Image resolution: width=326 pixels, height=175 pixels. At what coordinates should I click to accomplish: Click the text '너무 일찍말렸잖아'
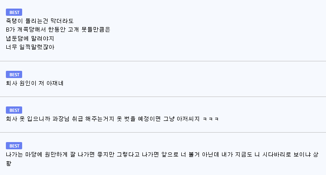click(30, 47)
